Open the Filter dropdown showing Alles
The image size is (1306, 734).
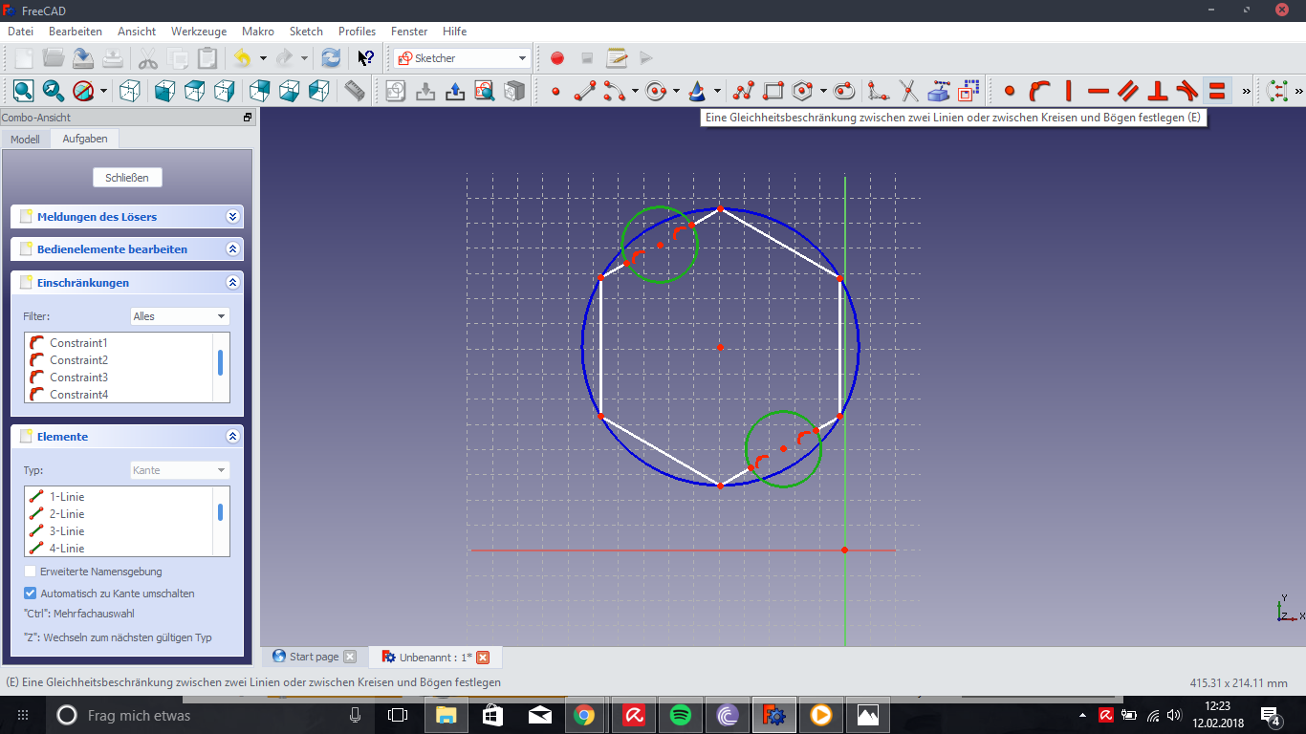[x=180, y=316]
